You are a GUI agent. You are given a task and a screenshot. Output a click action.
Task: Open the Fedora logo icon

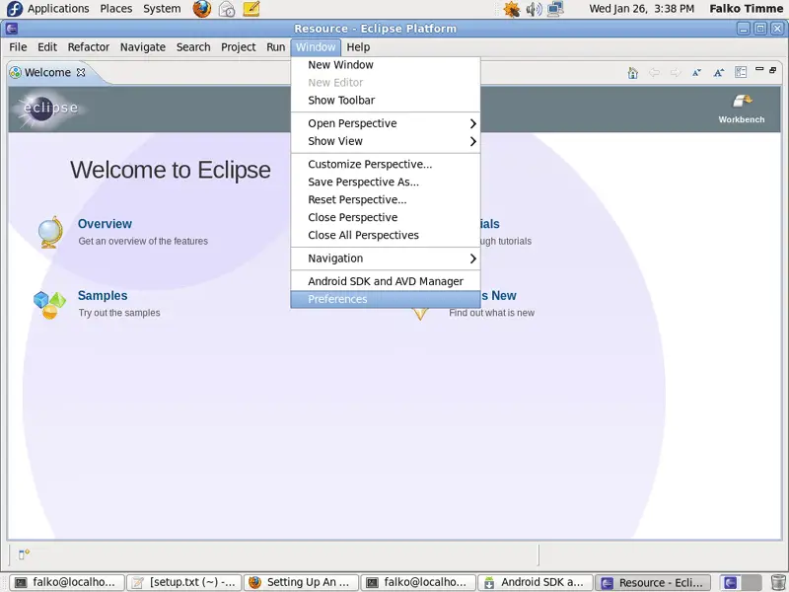pos(14,9)
